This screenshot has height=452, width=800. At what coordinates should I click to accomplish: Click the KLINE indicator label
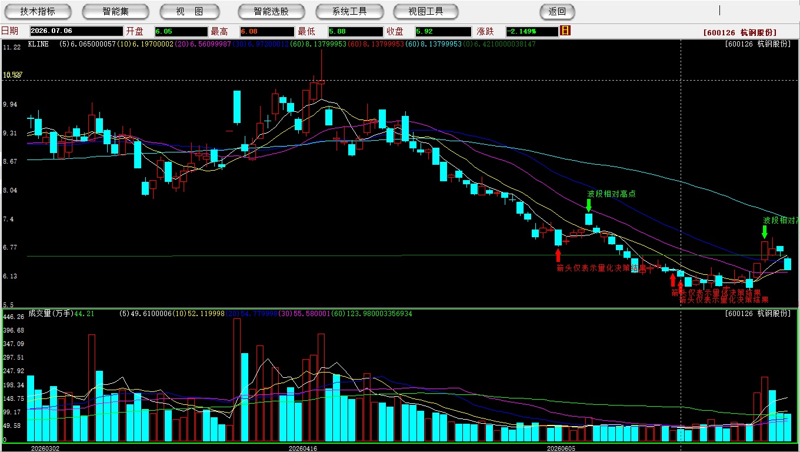[x=38, y=44]
